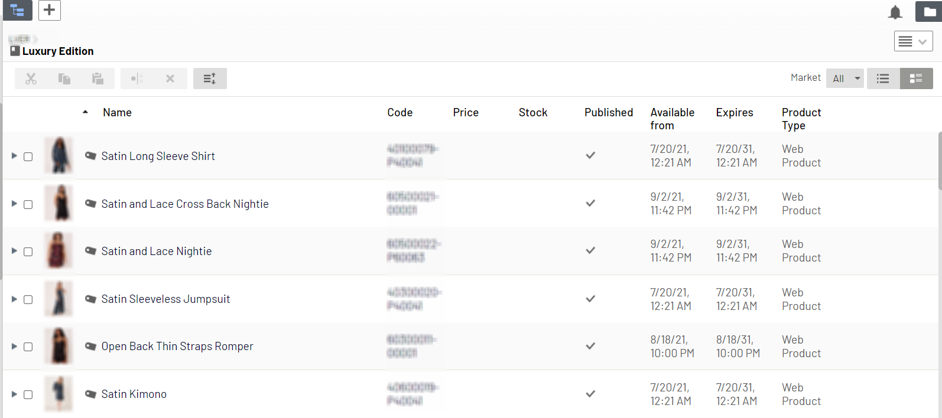942x418 pixels.
Task: Open the sort order toolbar button
Action: point(210,79)
